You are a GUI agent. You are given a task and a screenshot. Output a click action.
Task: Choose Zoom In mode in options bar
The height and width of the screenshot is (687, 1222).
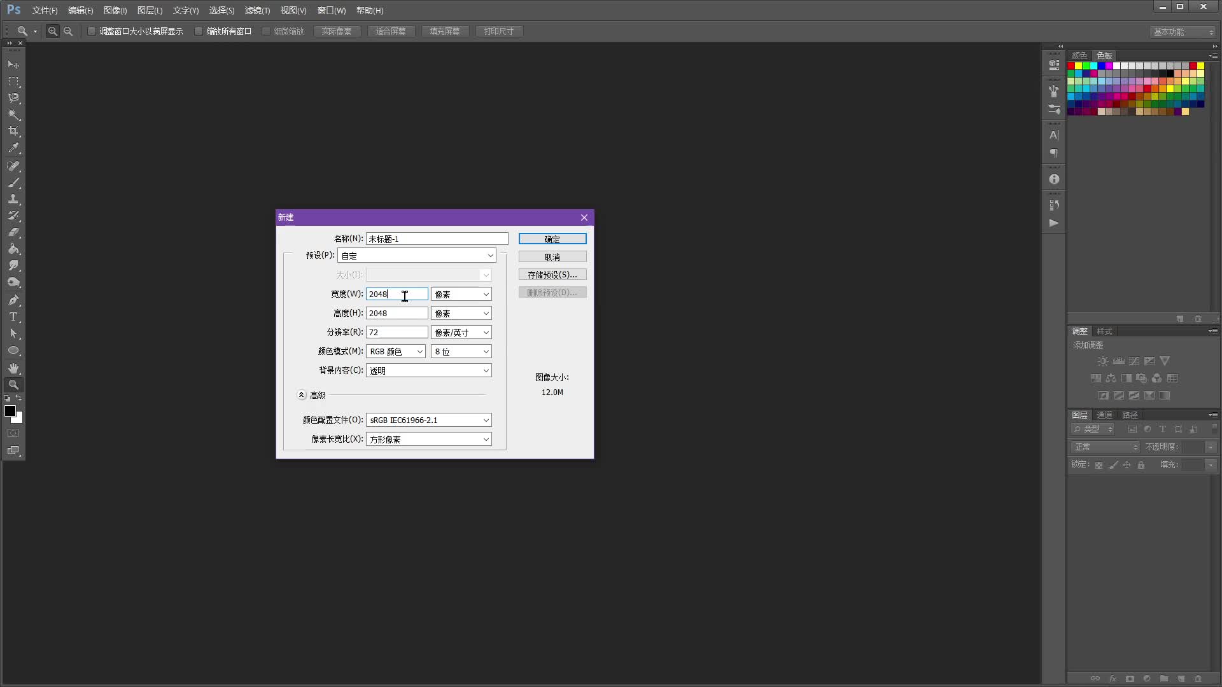coord(53,31)
